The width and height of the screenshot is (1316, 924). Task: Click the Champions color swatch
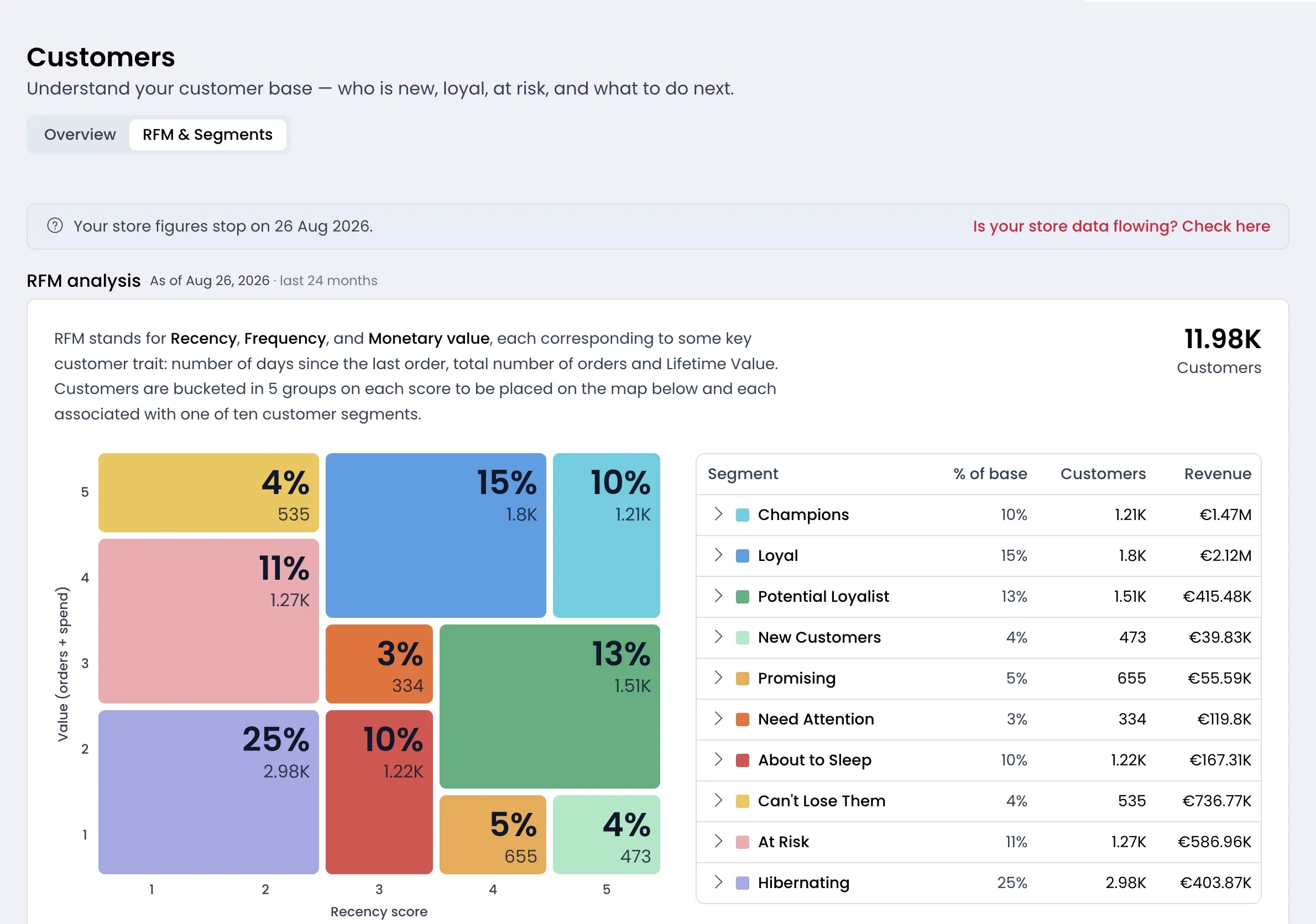coord(742,514)
